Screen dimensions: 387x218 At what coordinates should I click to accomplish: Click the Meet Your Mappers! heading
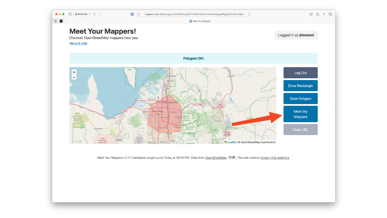103,31
